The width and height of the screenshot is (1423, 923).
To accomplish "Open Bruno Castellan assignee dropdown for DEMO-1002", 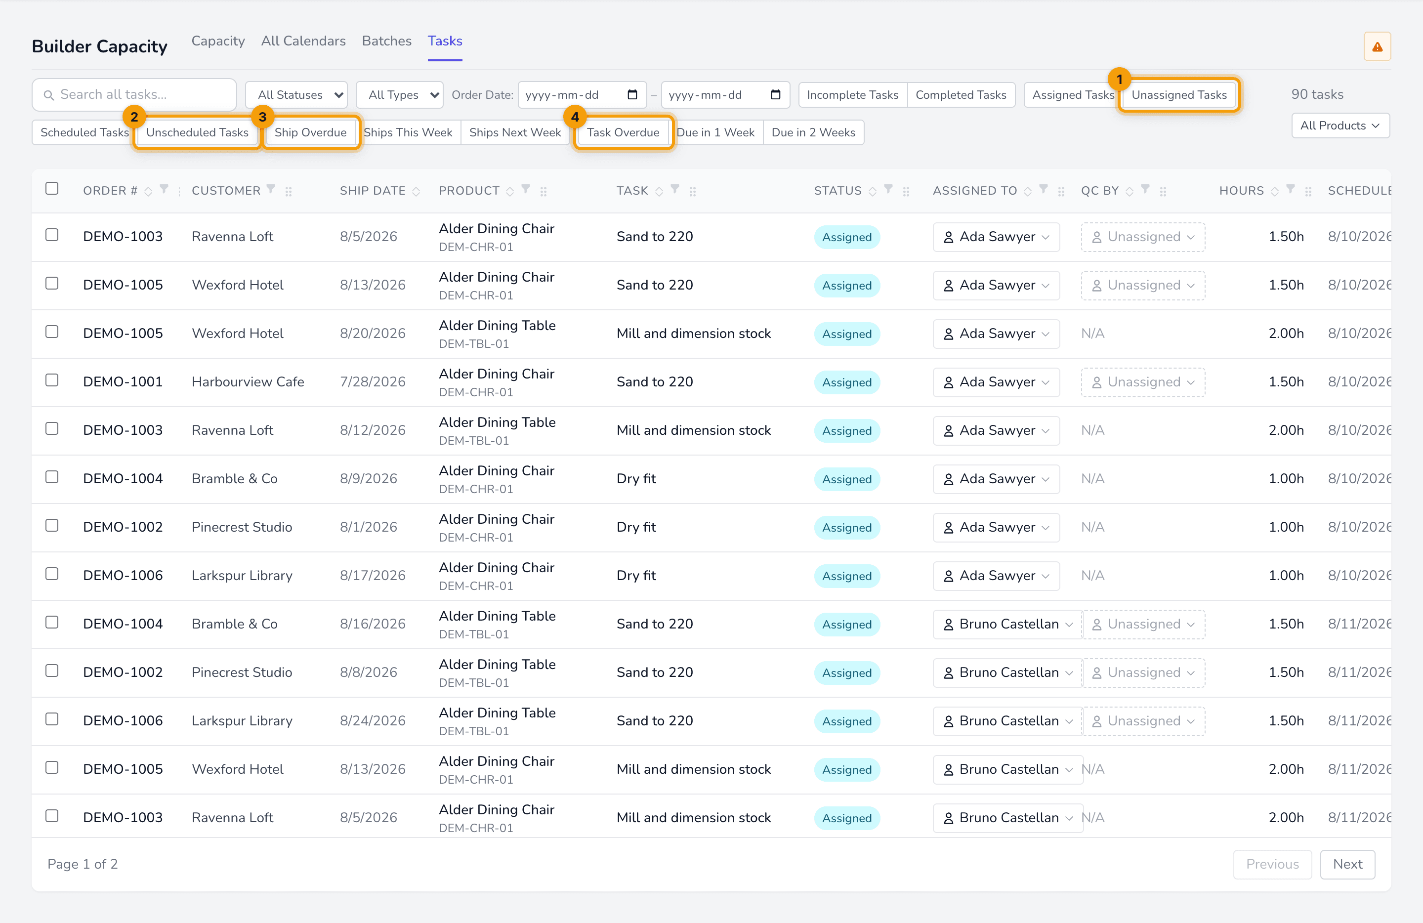I will [x=1008, y=672].
